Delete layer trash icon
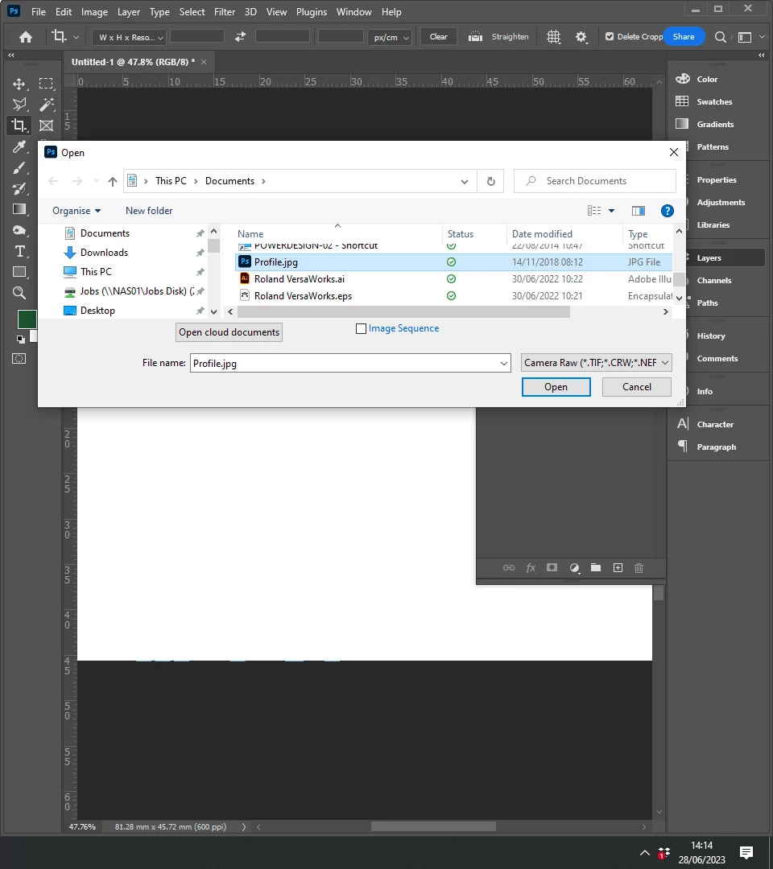This screenshot has width=773, height=869. [x=639, y=567]
